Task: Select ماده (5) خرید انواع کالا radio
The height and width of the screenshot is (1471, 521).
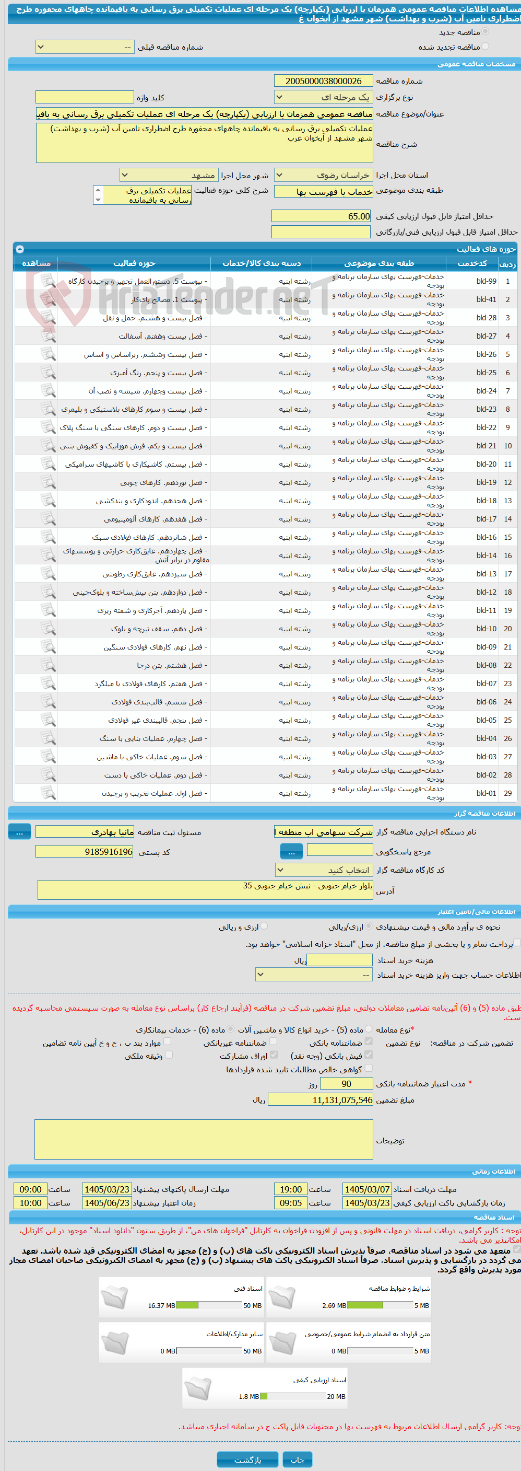Action: tap(369, 1028)
